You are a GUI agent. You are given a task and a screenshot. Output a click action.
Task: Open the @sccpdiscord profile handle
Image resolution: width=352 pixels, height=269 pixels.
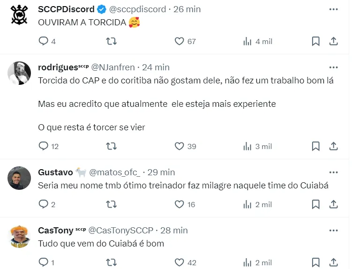tap(138, 9)
